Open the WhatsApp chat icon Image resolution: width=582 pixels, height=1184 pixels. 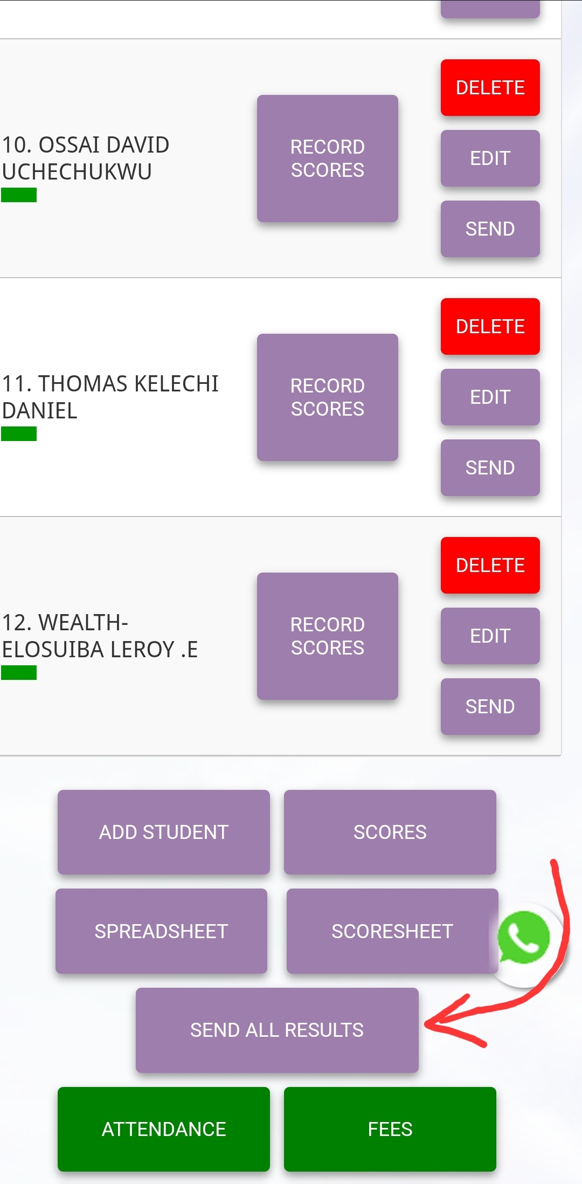pyautogui.click(x=524, y=938)
